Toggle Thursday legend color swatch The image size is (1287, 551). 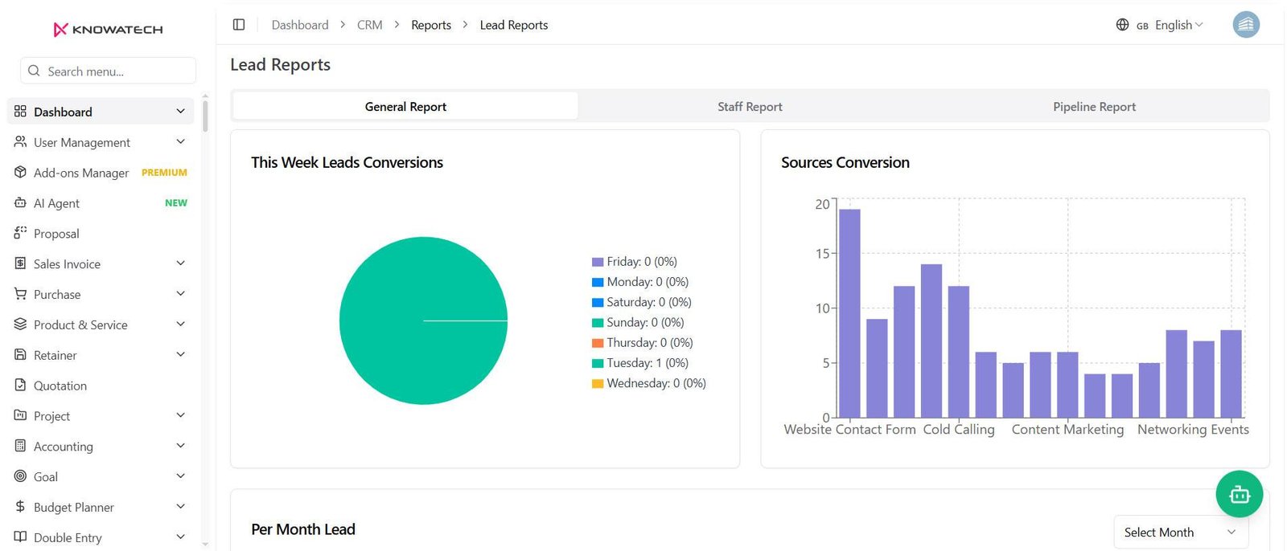(x=598, y=343)
